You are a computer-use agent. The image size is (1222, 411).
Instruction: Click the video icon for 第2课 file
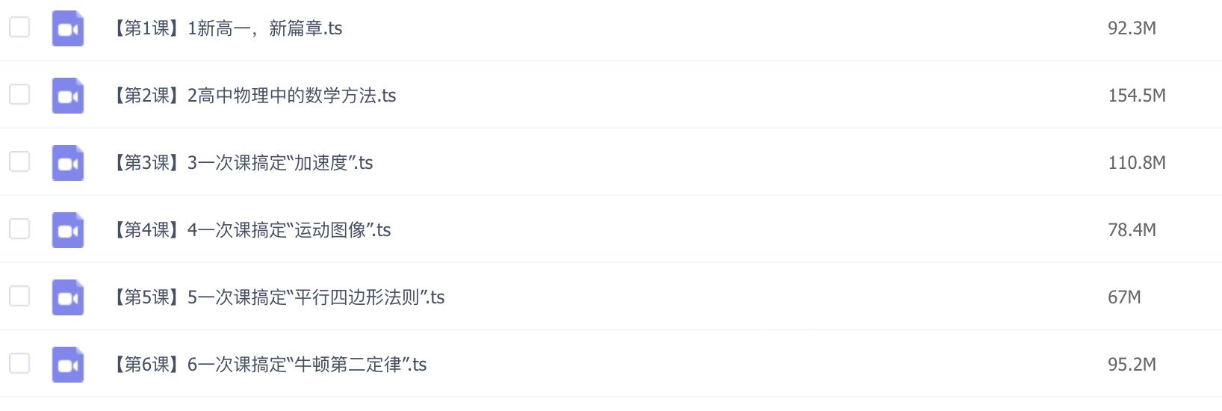(67, 96)
